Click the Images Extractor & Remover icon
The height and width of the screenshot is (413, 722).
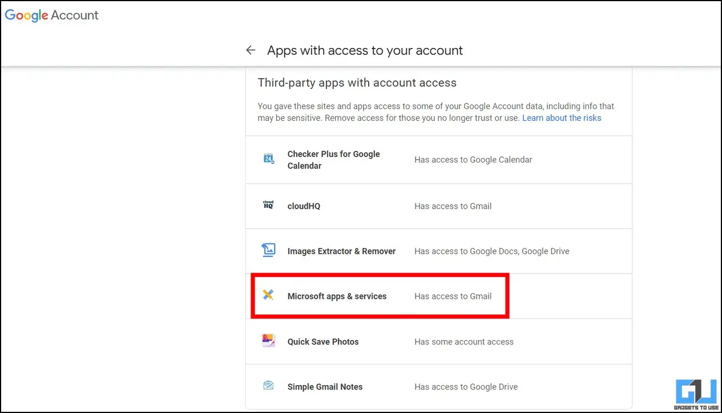pos(268,250)
